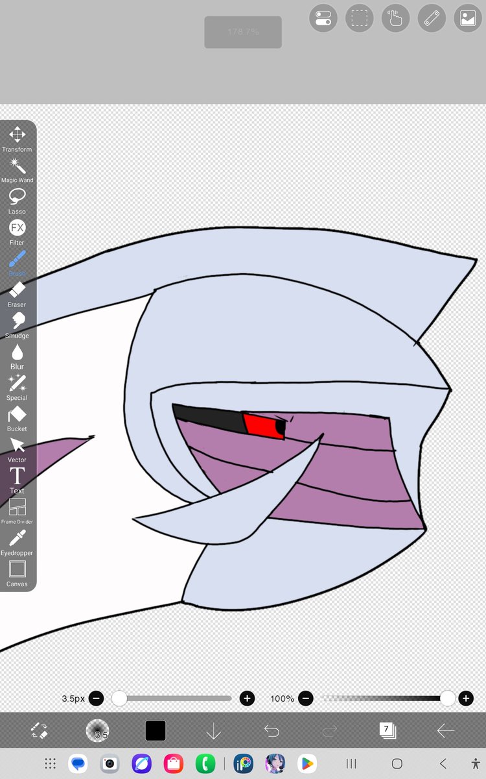
Task: Click the brush thickness slider track
Action: [x=172, y=699]
